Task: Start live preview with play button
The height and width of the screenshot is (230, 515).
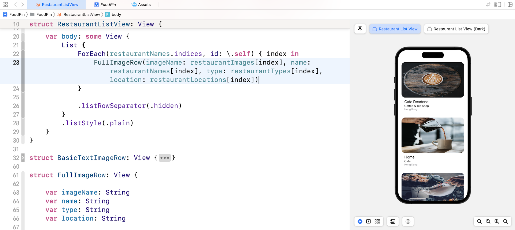Action: coord(360,221)
